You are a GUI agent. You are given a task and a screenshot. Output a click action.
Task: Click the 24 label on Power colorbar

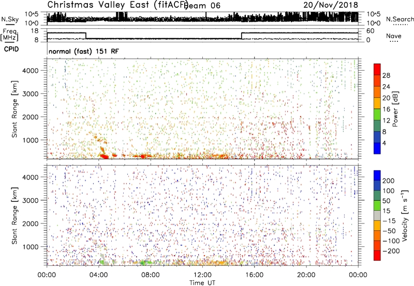(x=386, y=87)
